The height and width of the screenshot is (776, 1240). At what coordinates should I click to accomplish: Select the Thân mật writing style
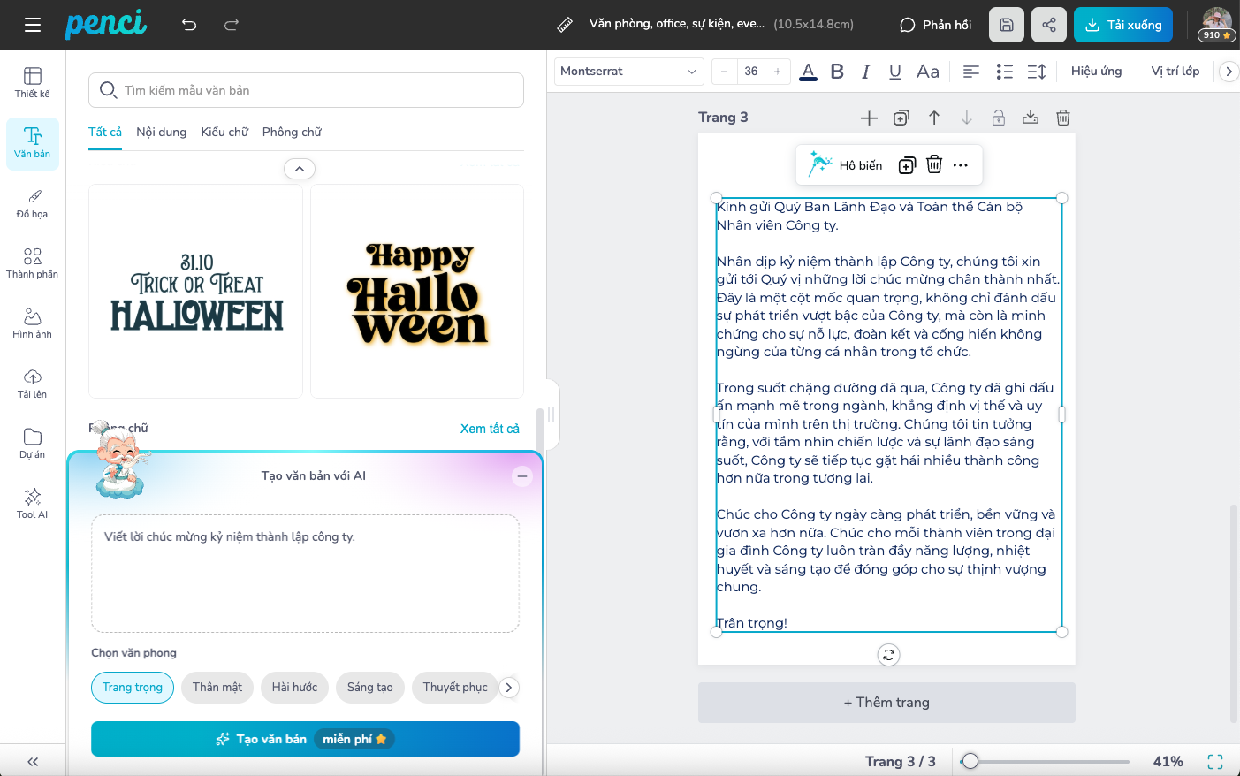[x=217, y=688]
